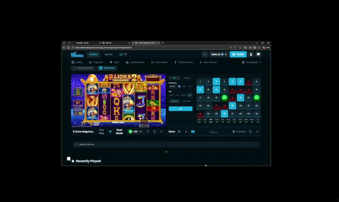Select Keno number 12
This screenshot has height=202, width=339.
click(224, 90)
